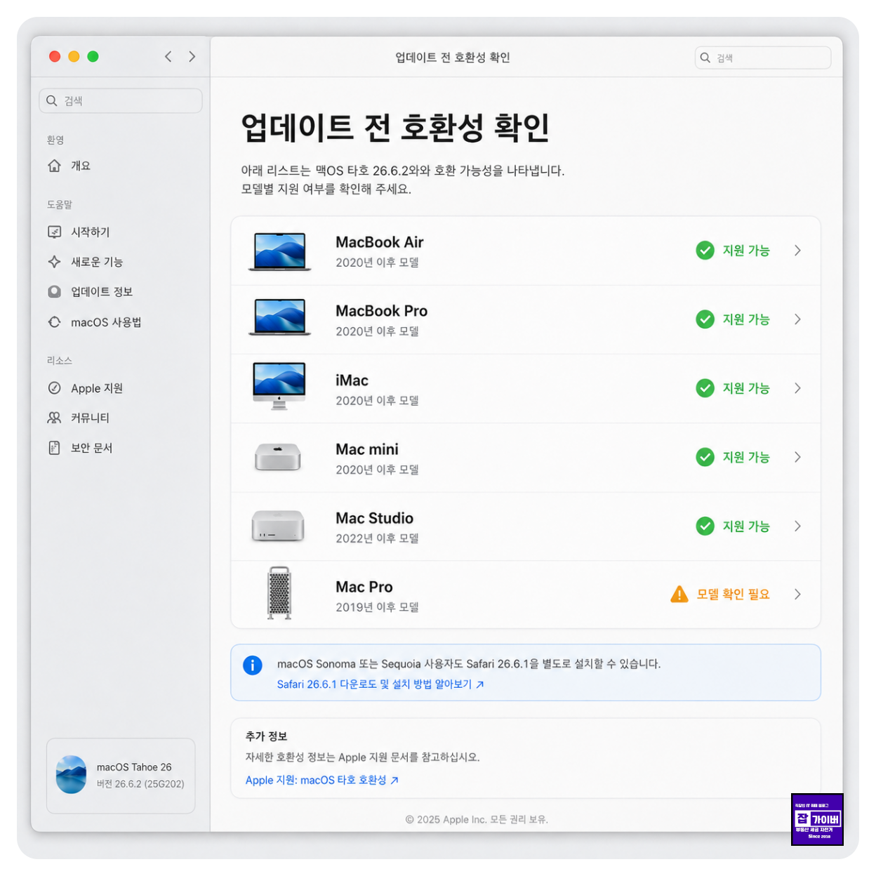Click the macOS Tahoe 26 wallpaper icon

[x=71, y=775]
